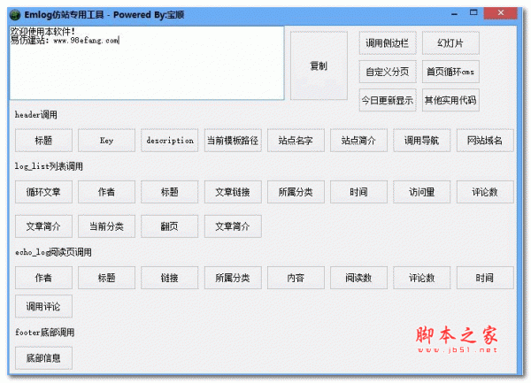Click 时间 button in echo_log section
The width and height of the screenshot is (531, 383).
pyautogui.click(x=485, y=278)
